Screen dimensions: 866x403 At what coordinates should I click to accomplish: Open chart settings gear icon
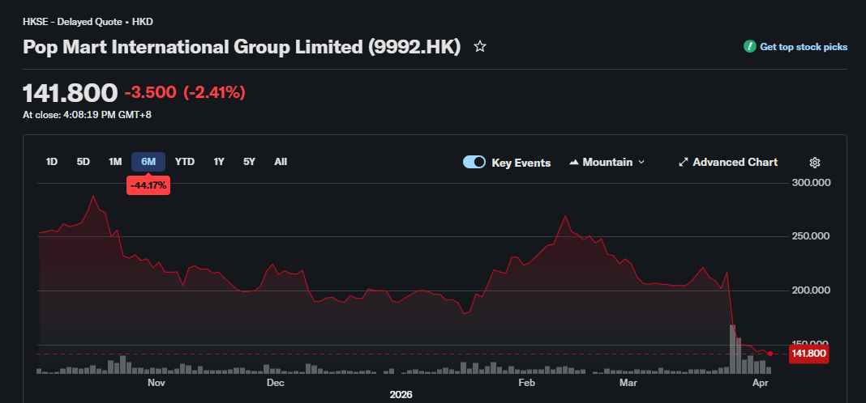click(x=815, y=163)
